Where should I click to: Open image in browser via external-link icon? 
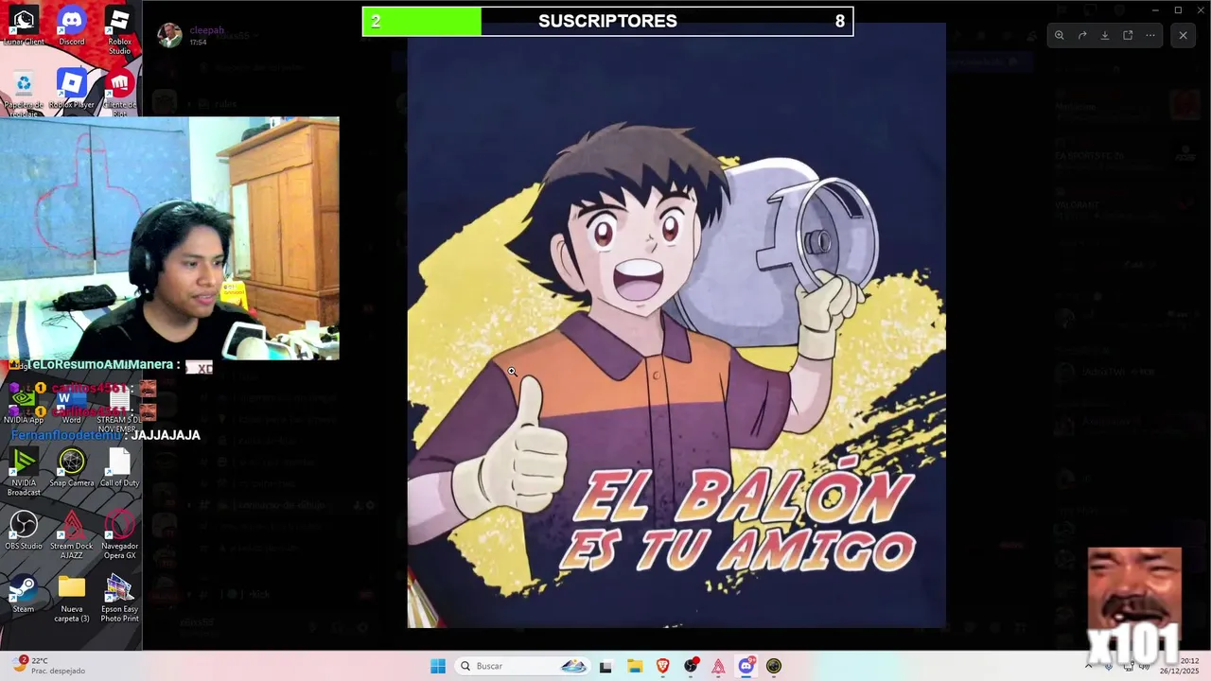coord(1128,35)
